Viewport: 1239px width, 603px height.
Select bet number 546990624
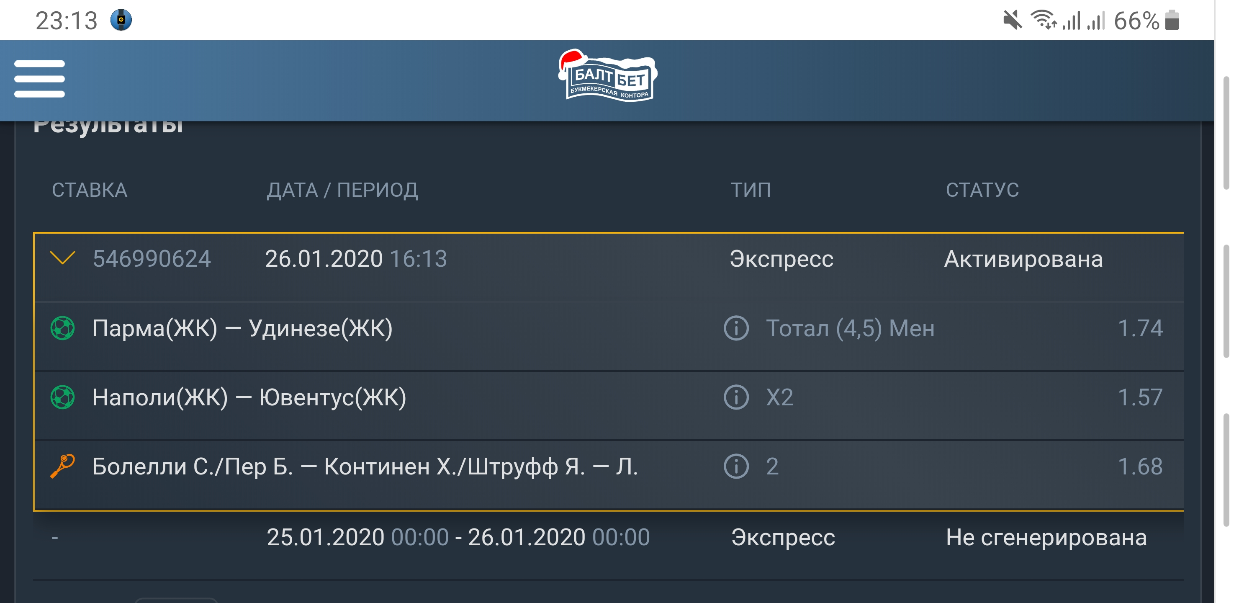(152, 259)
